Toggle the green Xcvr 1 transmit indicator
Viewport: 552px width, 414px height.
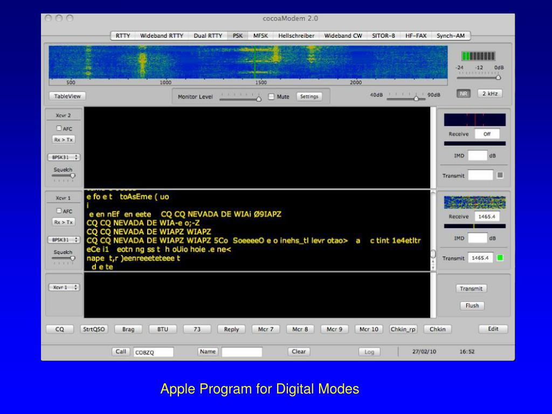500,258
